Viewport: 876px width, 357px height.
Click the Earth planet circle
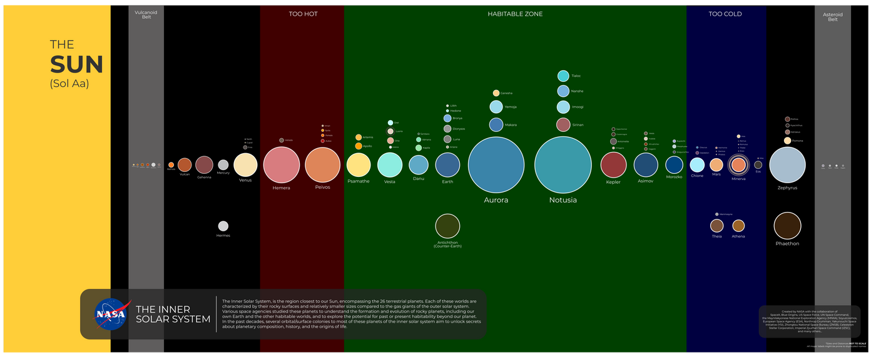point(447,165)
